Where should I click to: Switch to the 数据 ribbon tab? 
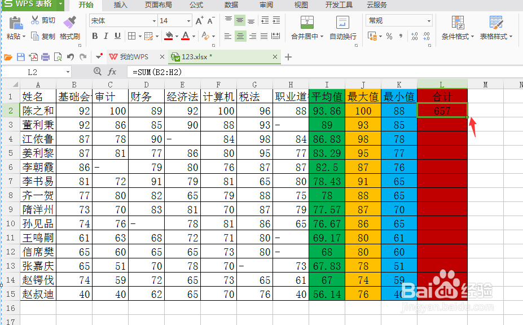[231, 5]
